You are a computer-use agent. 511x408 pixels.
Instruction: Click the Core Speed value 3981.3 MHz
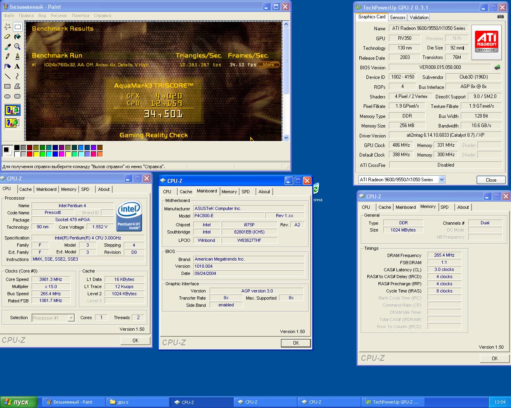51,279
